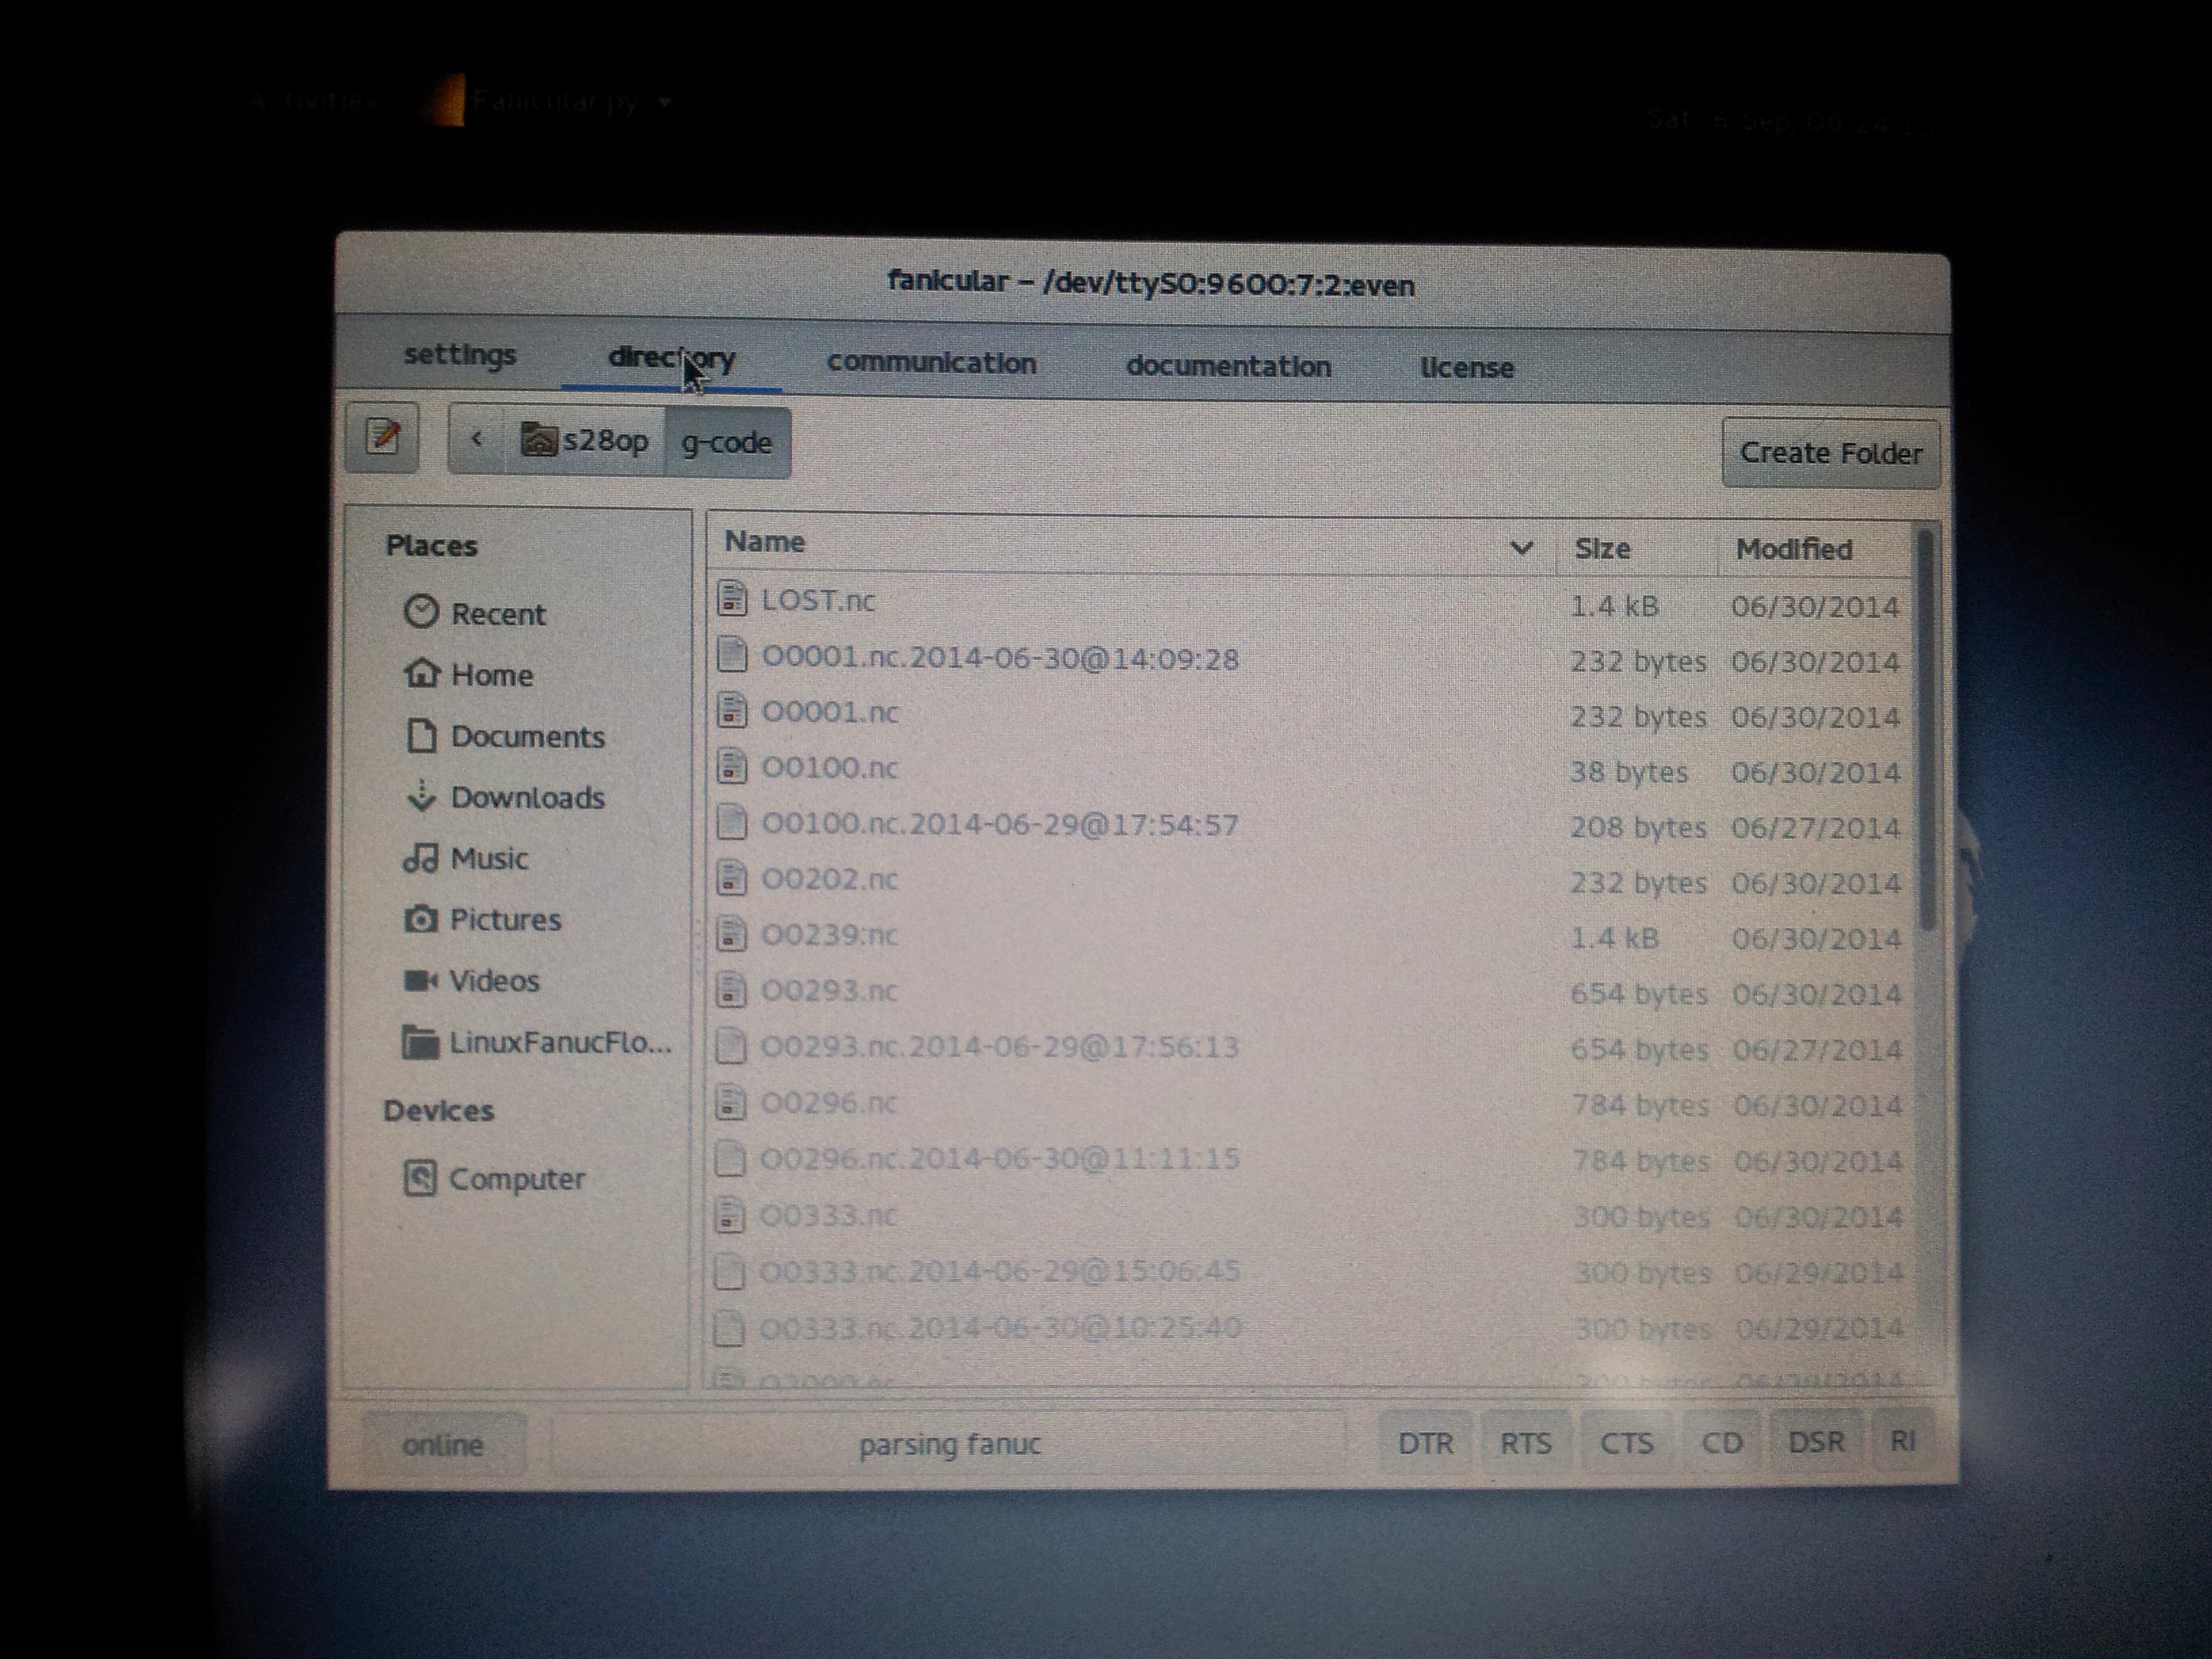The width and height of the screenshot is (2212, 1659).
Task: Open the communication tab
Action: click(931, 362)
